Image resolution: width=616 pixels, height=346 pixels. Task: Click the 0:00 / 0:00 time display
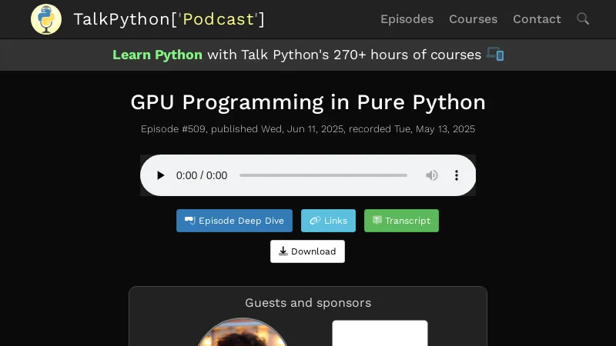point(202,175)
